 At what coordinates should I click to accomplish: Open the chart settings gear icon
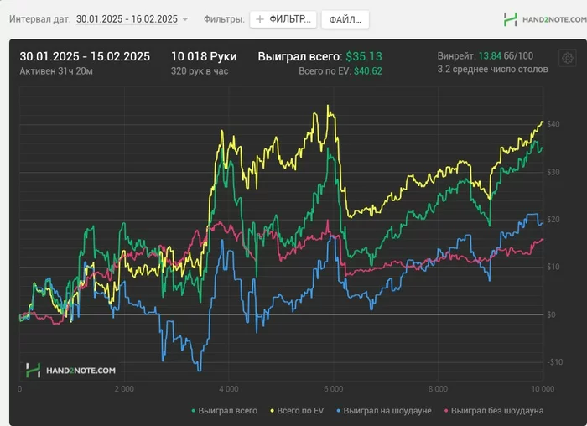tap(567, 58)
